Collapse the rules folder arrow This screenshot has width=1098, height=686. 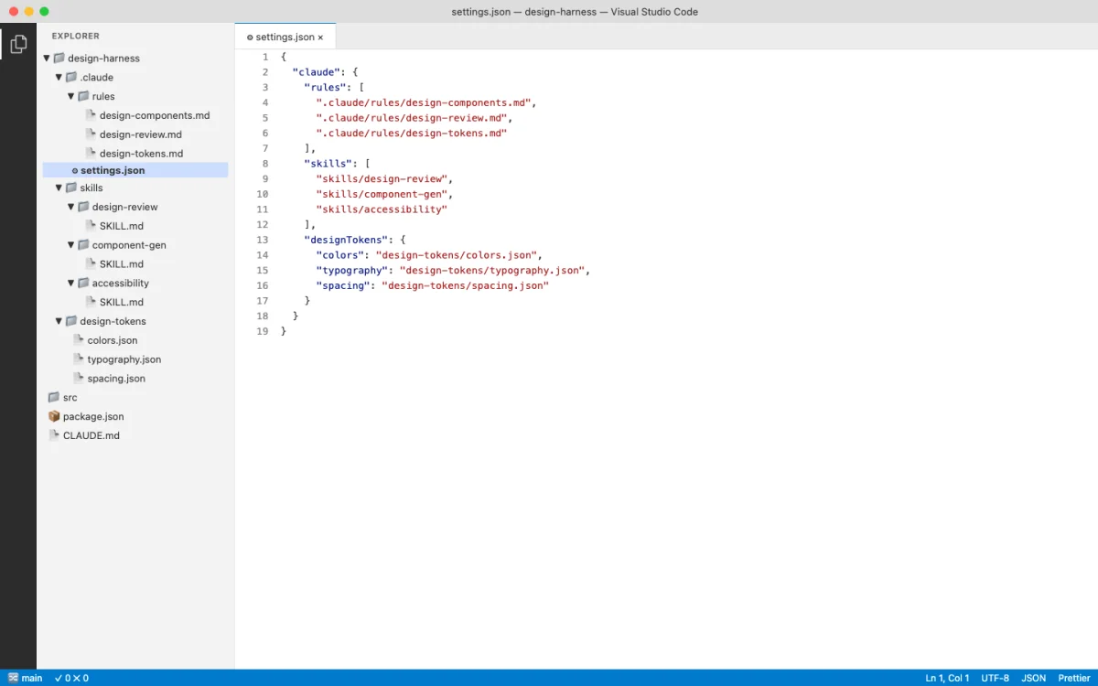tap(70, 96)
